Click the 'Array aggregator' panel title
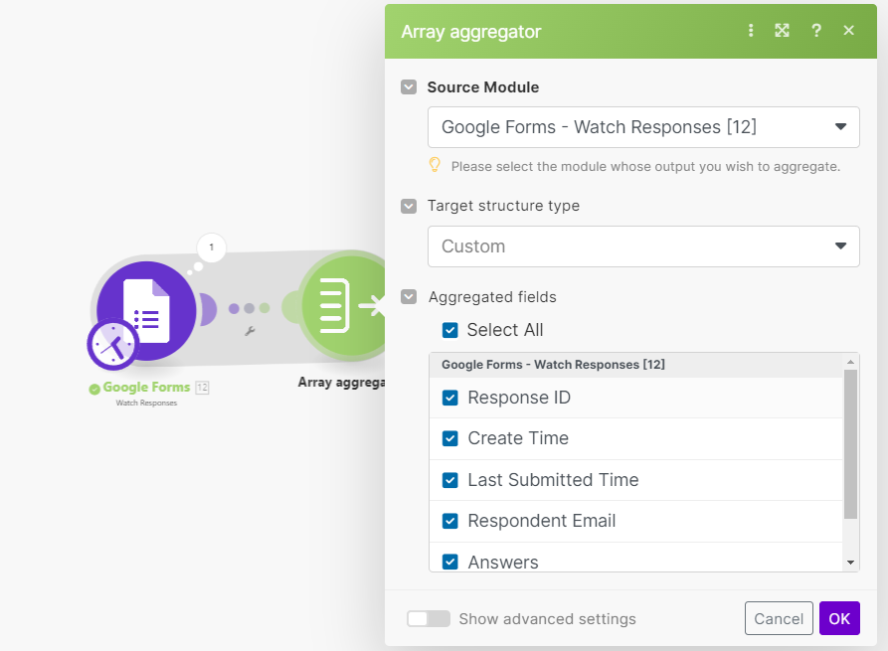This screenshot has height=651, width=888. (x=471, y=32)
